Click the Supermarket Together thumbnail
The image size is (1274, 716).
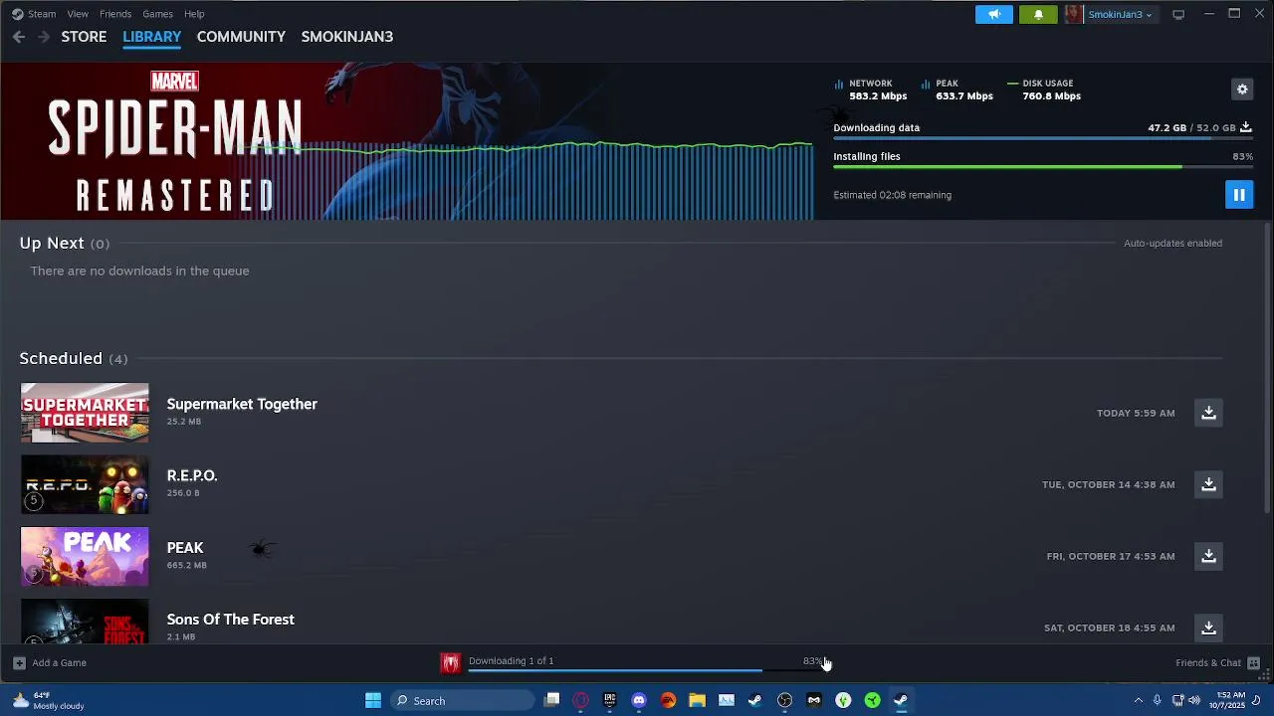tap(85, 413)
